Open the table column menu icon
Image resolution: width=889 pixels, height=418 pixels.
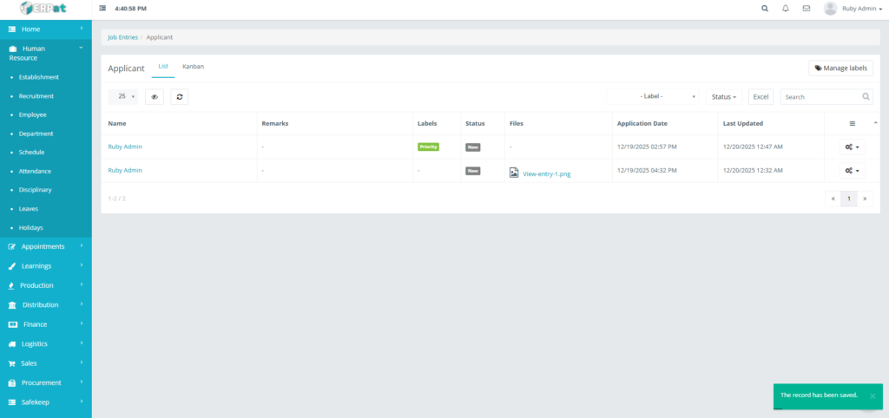pyautogui.click(x=852, y=124)
